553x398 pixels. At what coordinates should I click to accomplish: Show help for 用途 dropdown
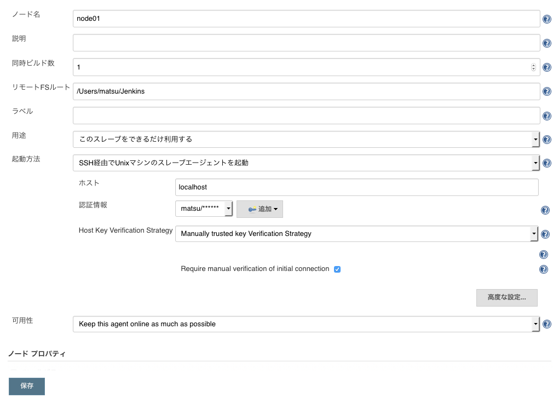point(546,140)
